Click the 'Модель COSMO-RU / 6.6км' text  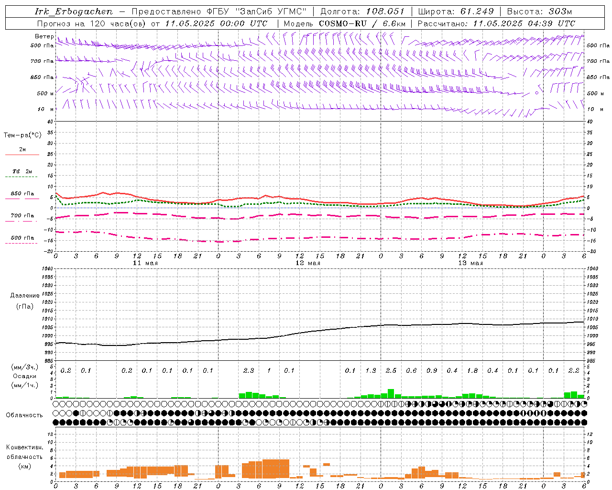pyautogui.click(x=345, y=23)
